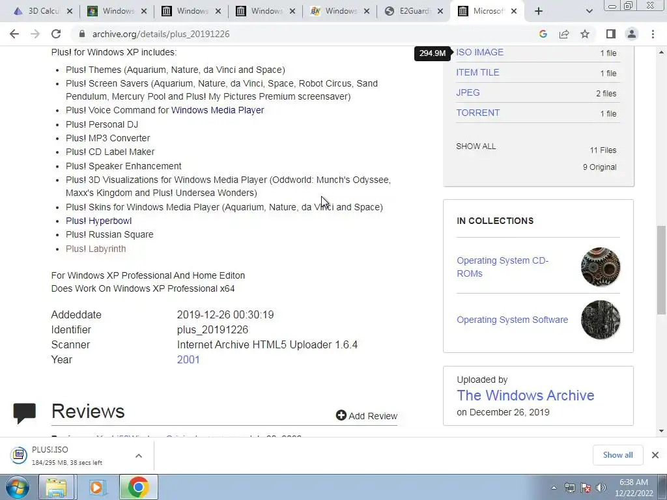667x500 pixels.
Task: Bookmark this page with the star
Action: [x=585, y=34]
